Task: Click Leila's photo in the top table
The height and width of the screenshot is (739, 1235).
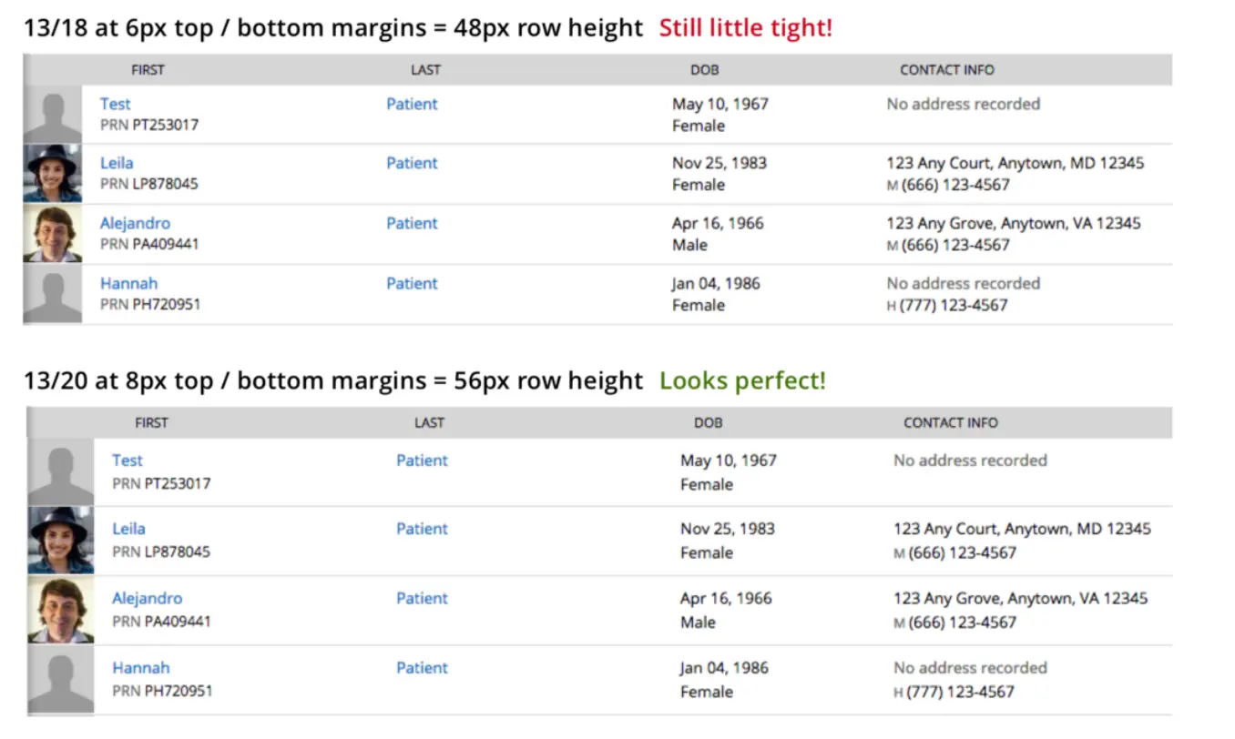Action: (x=52, y=173)
